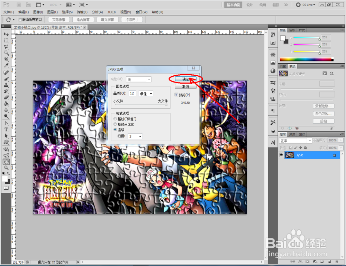The image size is (346, 266).
Task: Open the 滤镜(T) menu
Action: point(82,12)
